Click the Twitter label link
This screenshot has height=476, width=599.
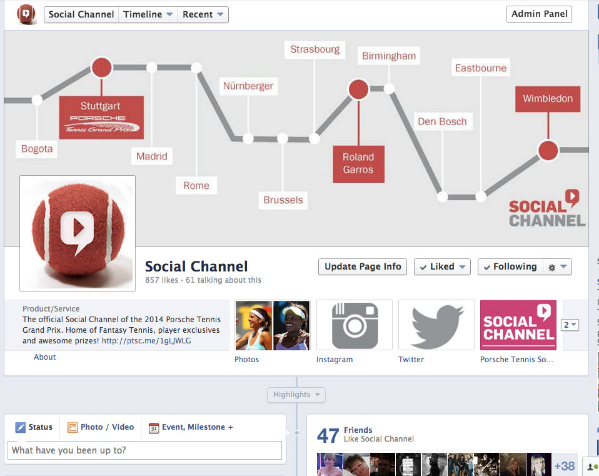point(411,360)
